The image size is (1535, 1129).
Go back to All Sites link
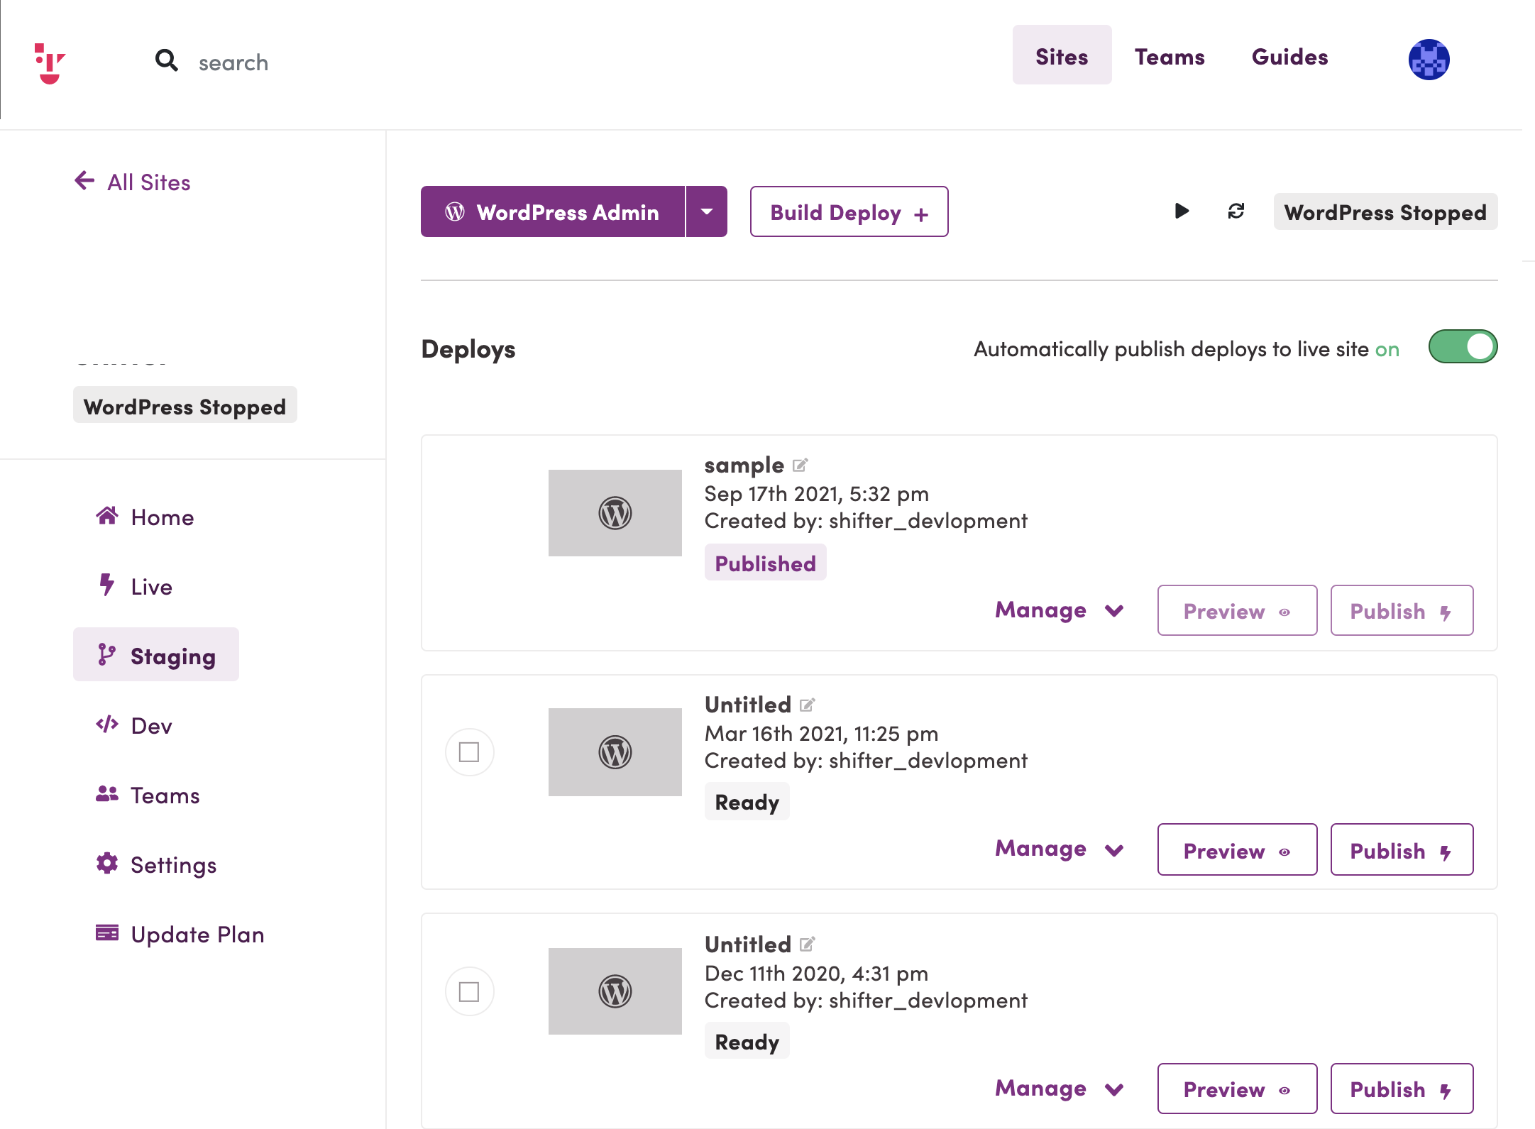[133, 182]
